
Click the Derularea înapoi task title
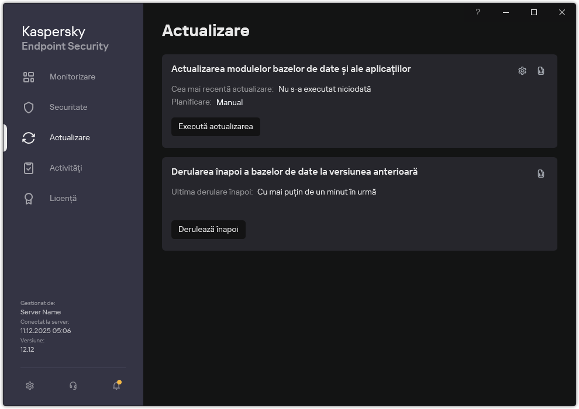[294, 172]
